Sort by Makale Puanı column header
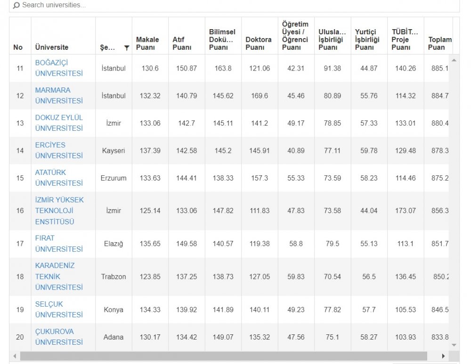 147,43
